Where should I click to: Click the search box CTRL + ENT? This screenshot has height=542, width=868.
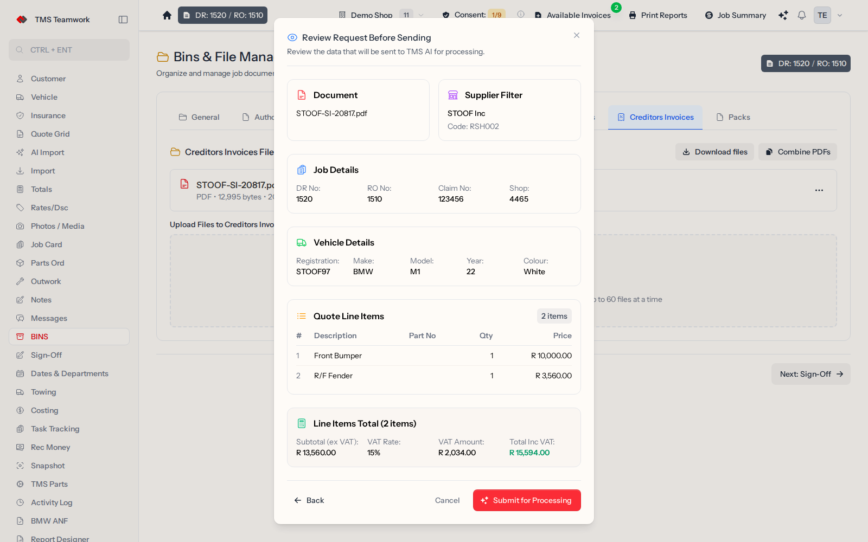pyautogui.click(x=69, y=50)
